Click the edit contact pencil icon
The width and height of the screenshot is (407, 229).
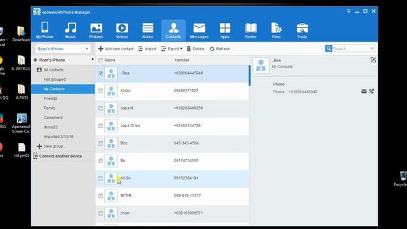point(373,60)
